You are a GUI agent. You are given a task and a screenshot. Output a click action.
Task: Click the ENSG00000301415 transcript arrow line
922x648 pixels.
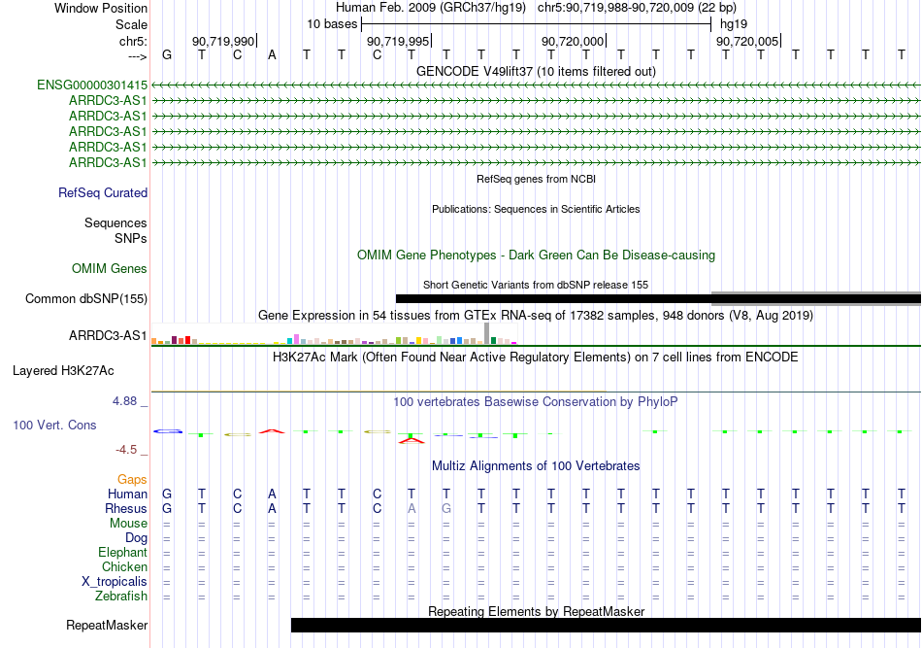pyautogui.click(x=536, y=85)
